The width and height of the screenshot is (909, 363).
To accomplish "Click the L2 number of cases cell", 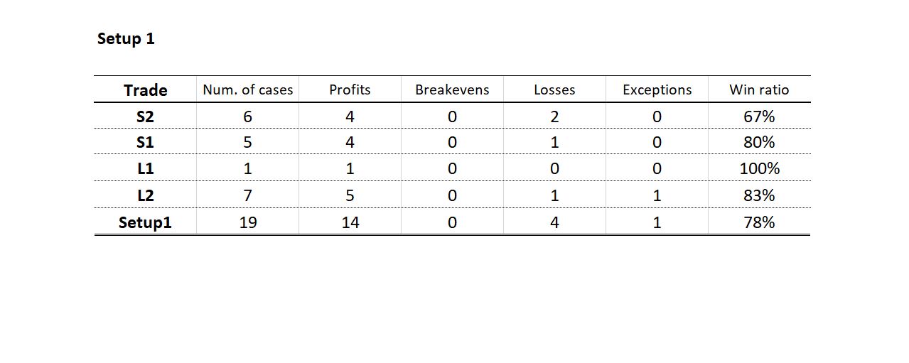I will click(247, 196).
